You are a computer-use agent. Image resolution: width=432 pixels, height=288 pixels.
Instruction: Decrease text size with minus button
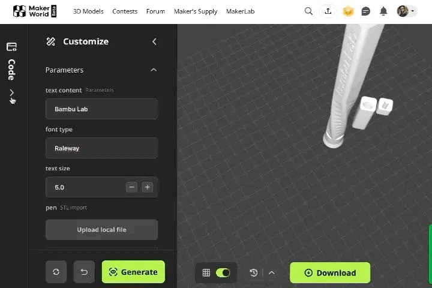(131, 187)
